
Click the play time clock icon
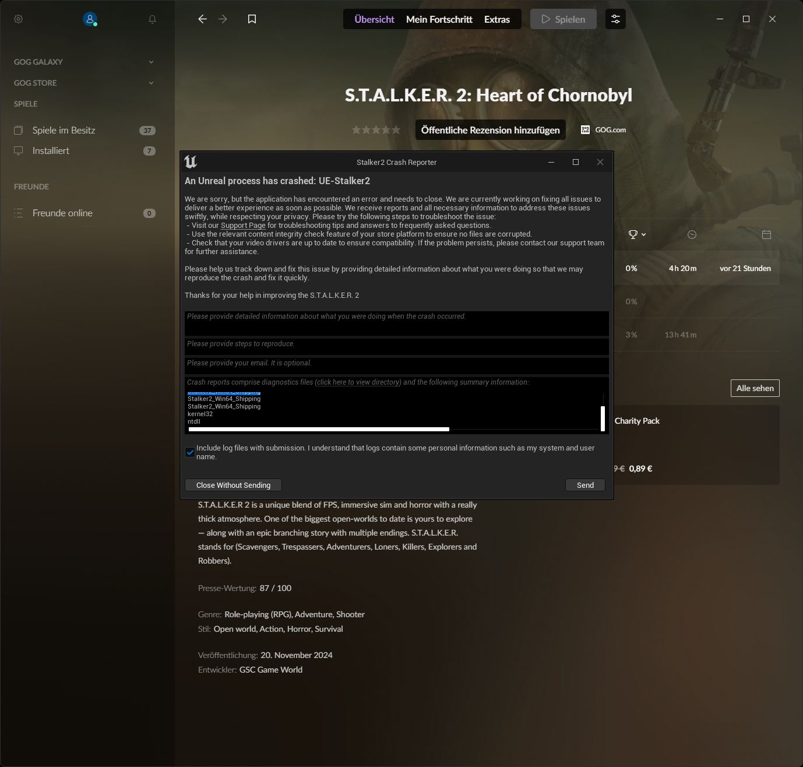point(692,234)
